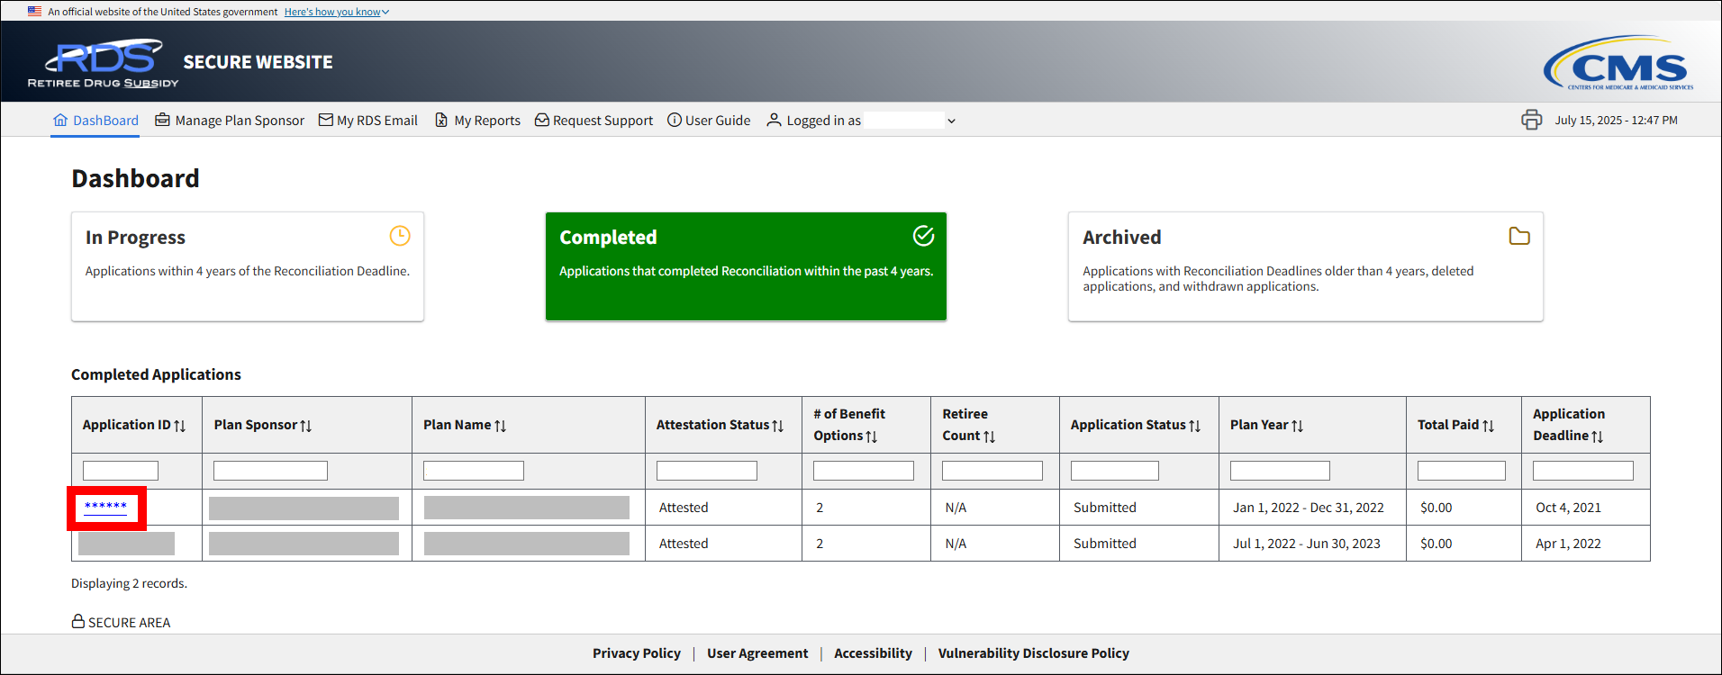The width and height of the screenshot is (1722, 675).
Task: Expand 'Here's how you know' banner
Action: click(x=336, y=12)
